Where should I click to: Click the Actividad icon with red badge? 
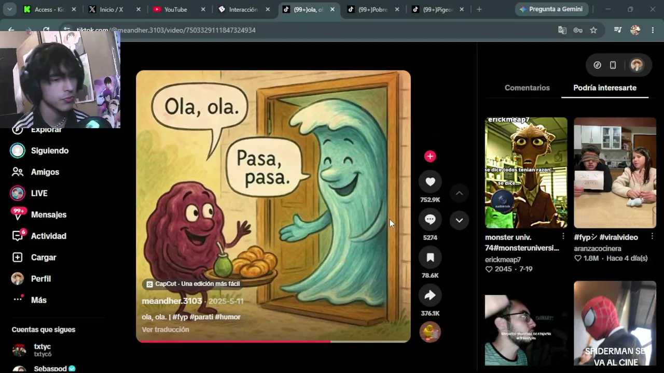tap(18, 235)
